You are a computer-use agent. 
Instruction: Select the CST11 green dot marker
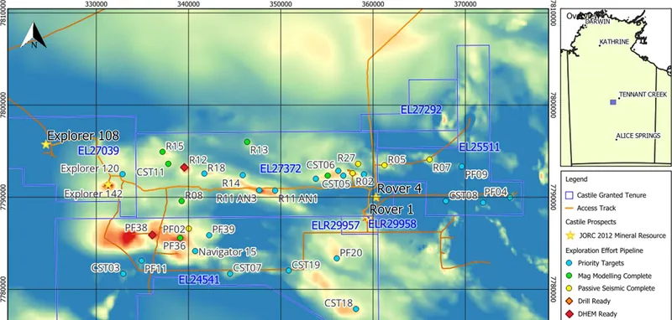pyautogui.click(x=168, y=163)
